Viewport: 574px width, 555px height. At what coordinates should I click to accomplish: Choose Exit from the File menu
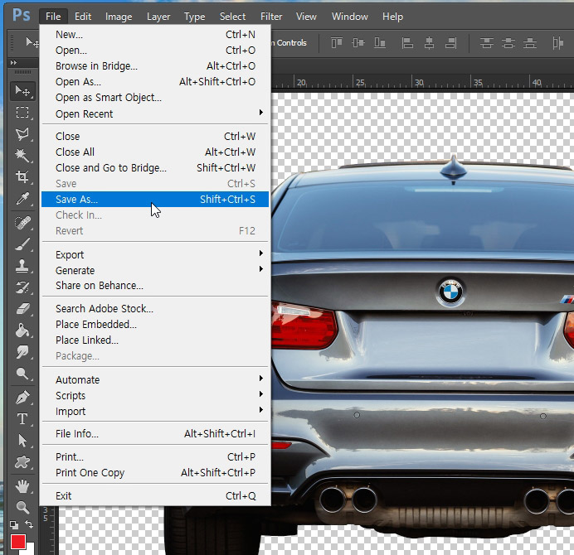pos(155,495)
